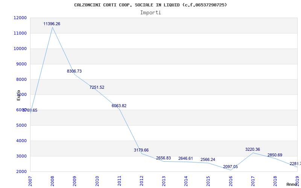Select the 8306.73 data label
This screenshot has height=188, width=301.
pos(74,71)
